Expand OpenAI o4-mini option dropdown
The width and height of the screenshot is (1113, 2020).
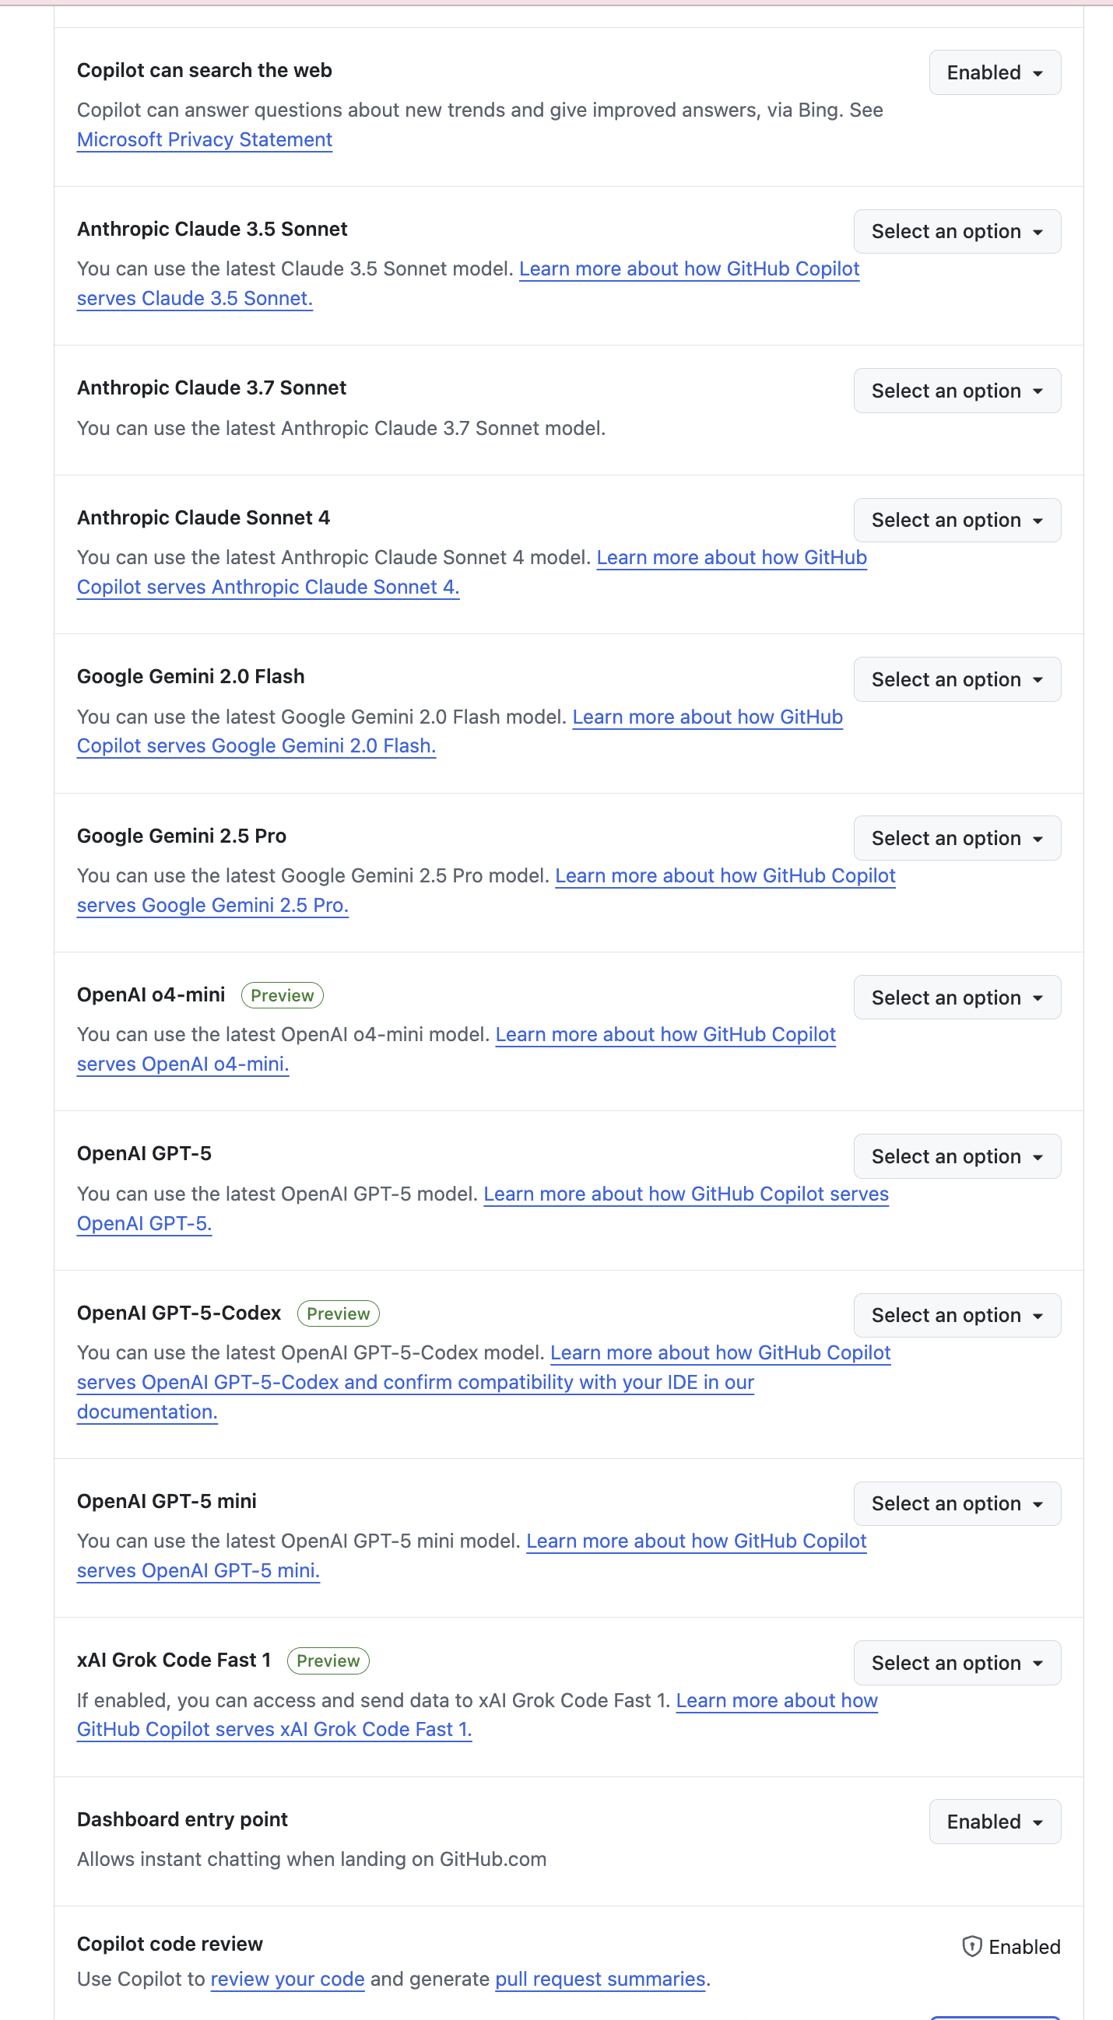coord(956,998)
